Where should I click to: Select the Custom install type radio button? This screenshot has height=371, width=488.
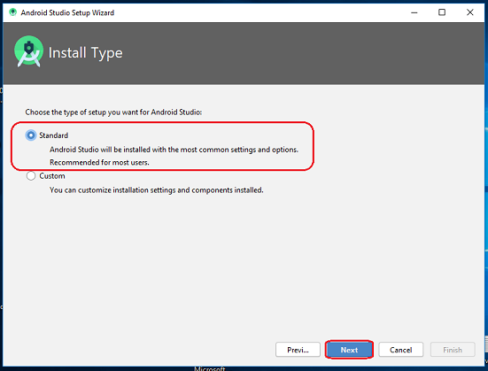coord(31,176)
